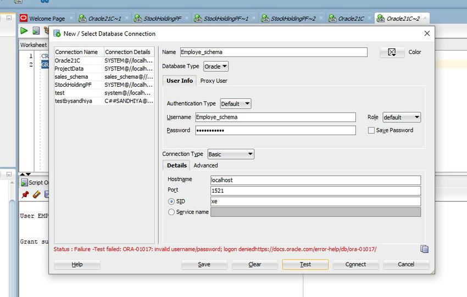Select the testbysandhiya connection row
The height and width of the screenshot is (297, 467).
click(x=104, y=101)
